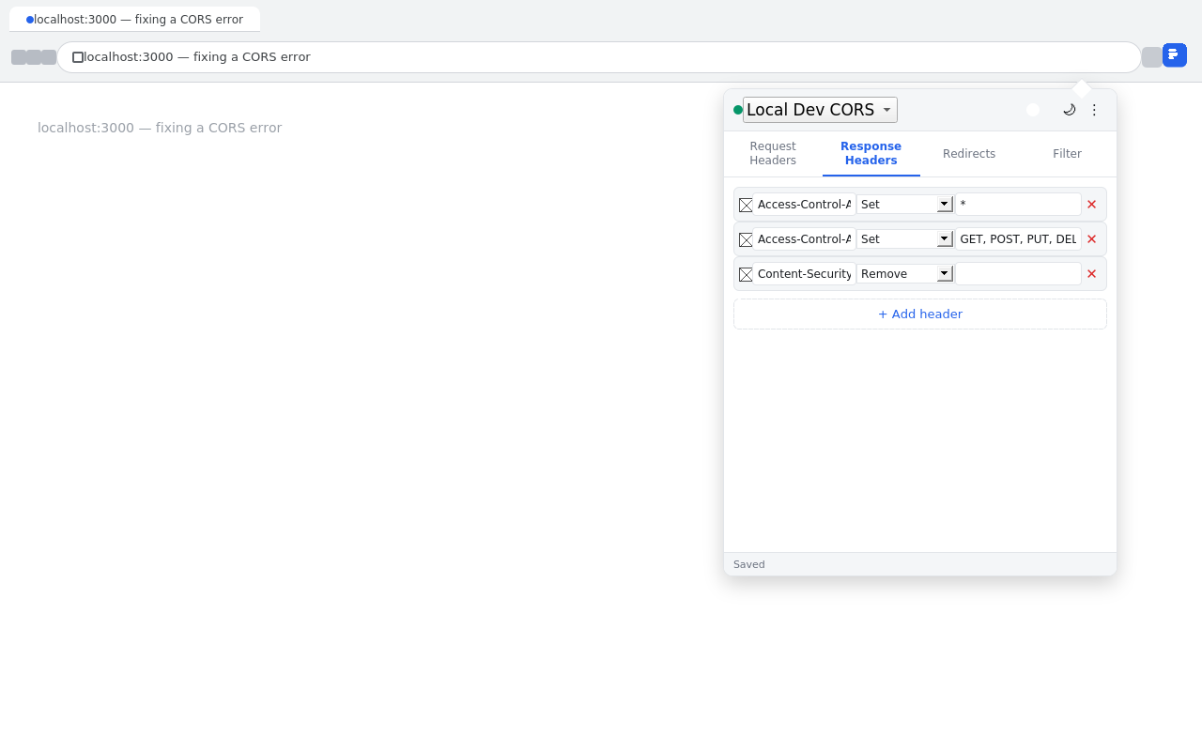This screenshot has width=1202, height=751.
Task: Delete the header row with value *
Action: 1091,205
